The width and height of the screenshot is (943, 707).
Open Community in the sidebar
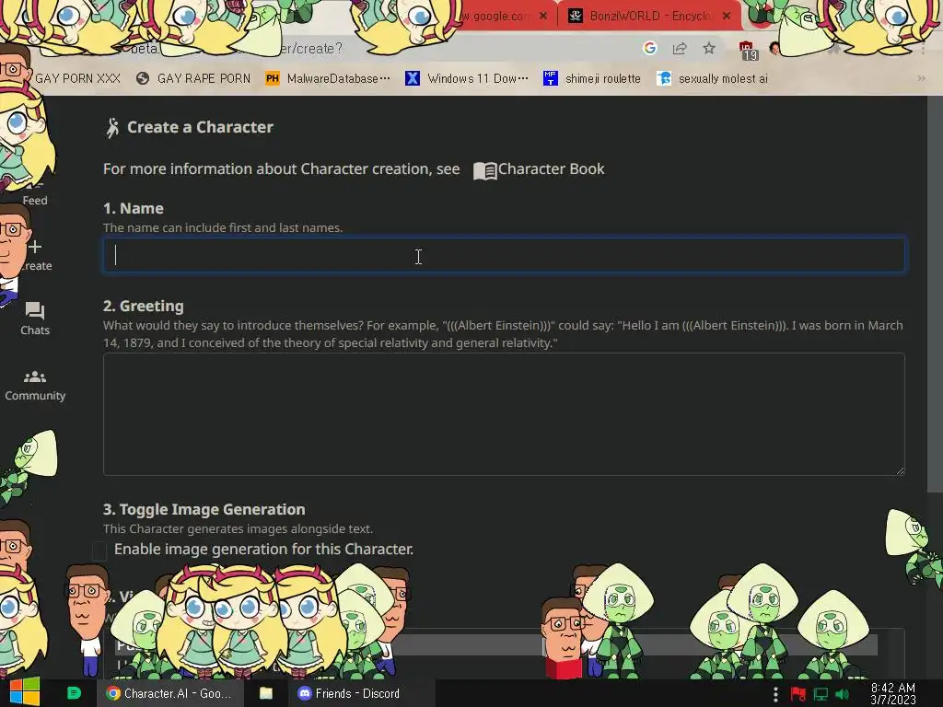click(x=35, y=386)
